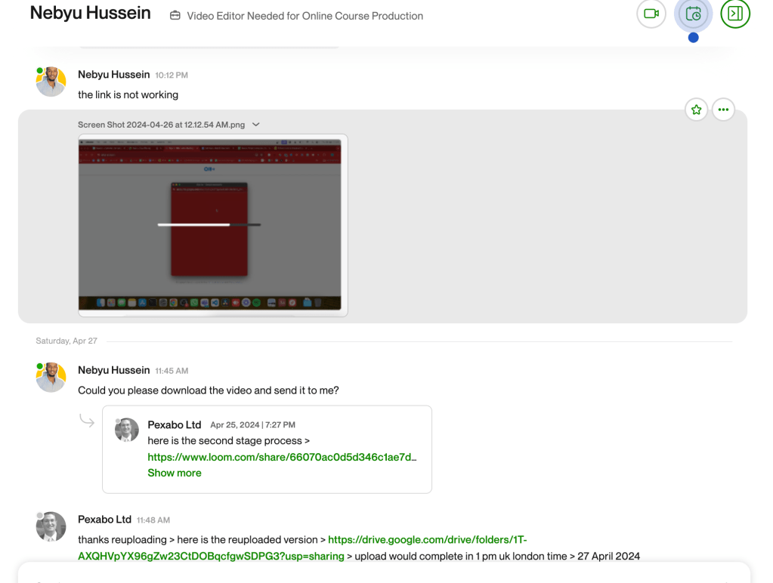773x583 pixels.
Task: Expand the Screen Shot file dropdown chevron
Action: [x=256, y=125]
